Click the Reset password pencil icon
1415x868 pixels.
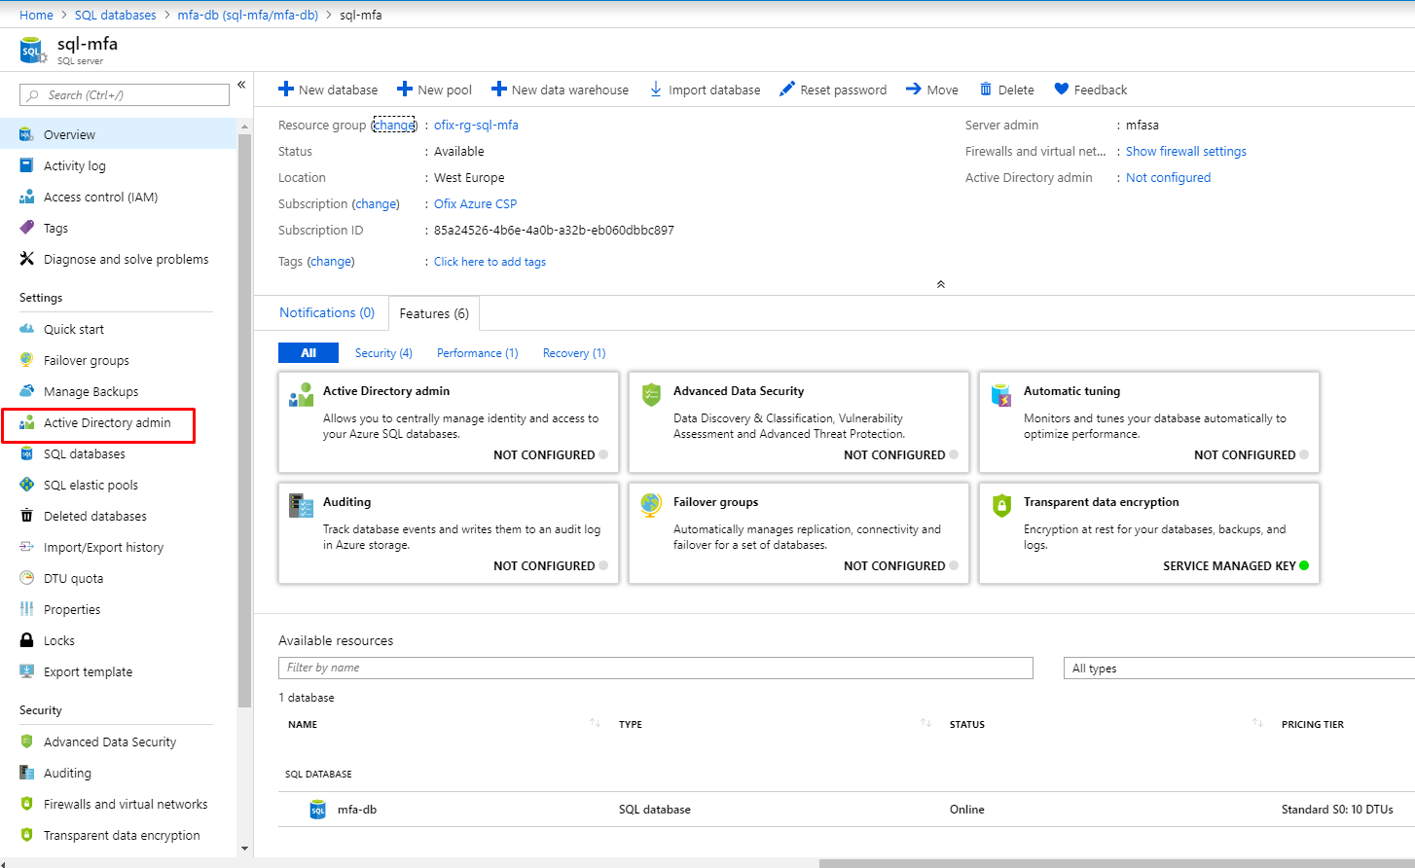[787, 90]
